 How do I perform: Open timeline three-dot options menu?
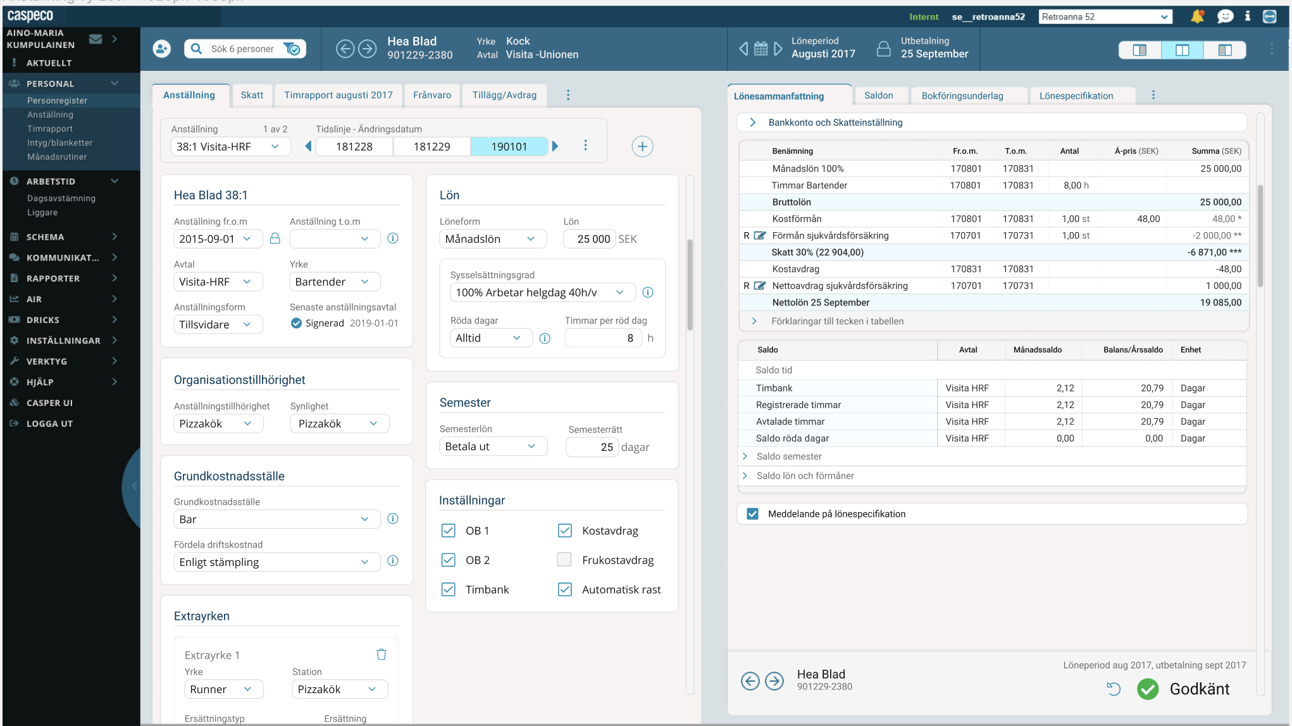585,146
